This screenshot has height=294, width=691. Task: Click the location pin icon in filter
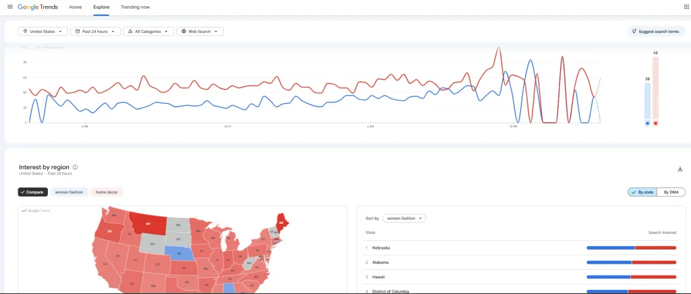coord(25,32)
